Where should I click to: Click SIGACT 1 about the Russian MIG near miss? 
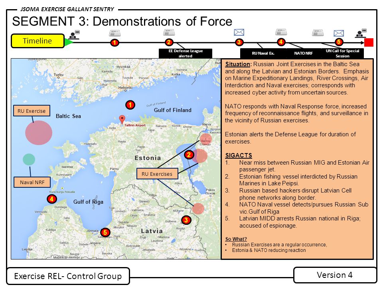click(x=297, y=166)
